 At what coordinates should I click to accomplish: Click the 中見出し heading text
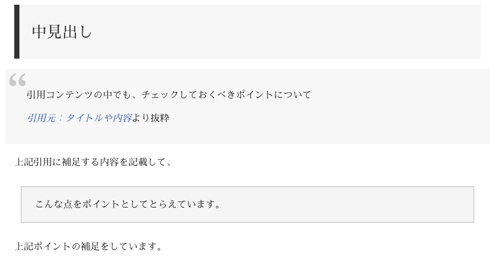click(62, 32)
